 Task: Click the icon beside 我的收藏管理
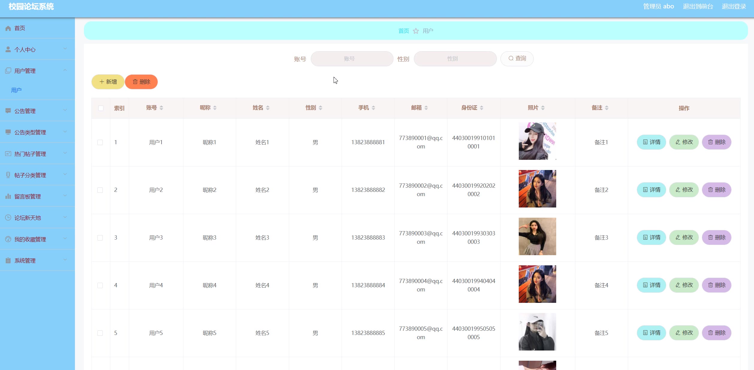(8, 239)
